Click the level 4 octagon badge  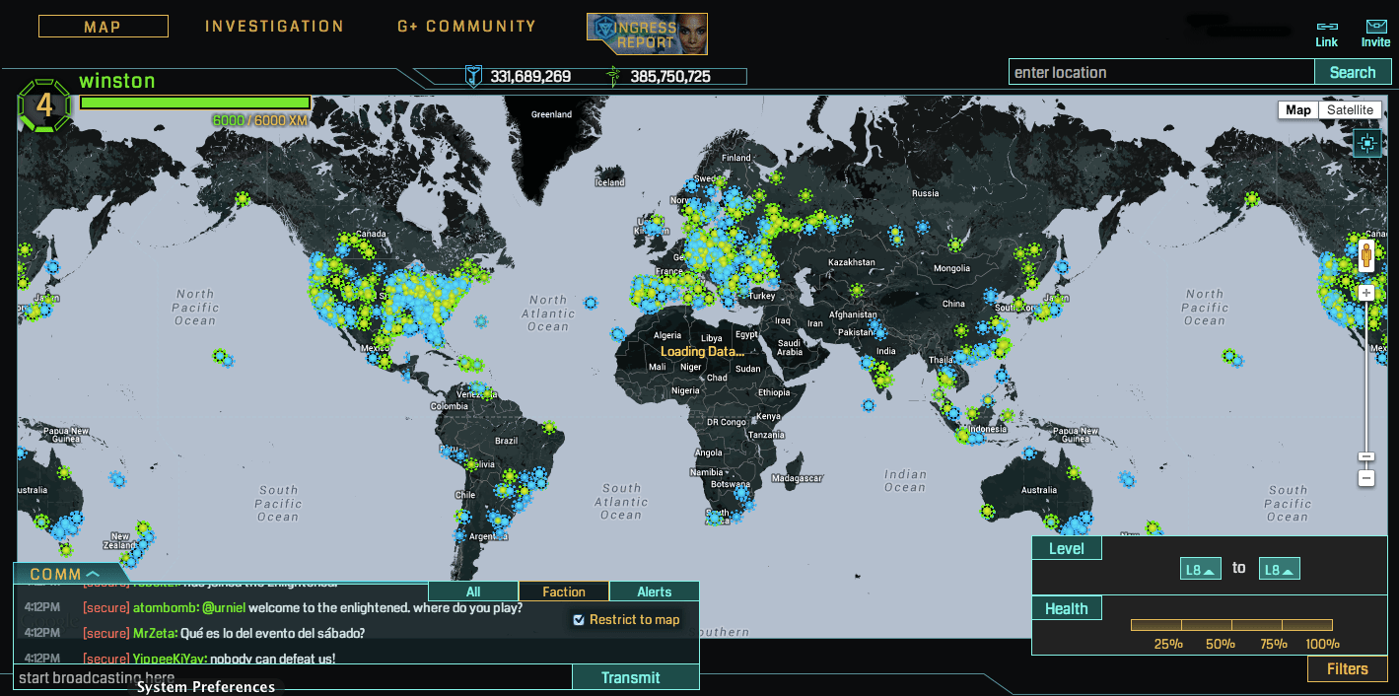tap(44, 105)
